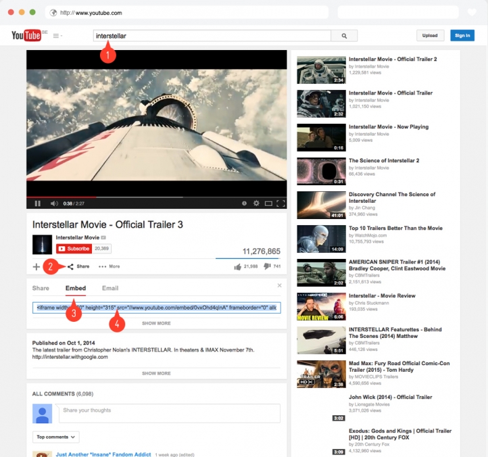The image size is (488, 457).
Task: Open The Science of Interstellar 2 thumbnail
Action: pyautogui.click(x=321, y=172)
